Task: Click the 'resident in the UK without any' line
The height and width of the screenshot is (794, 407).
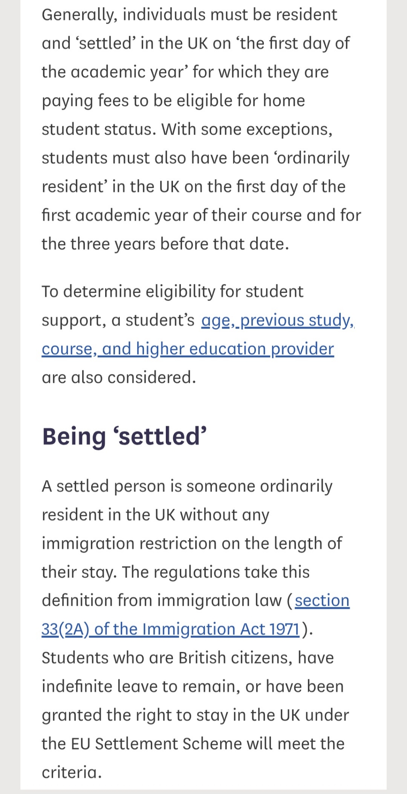Action: [156, 515]
